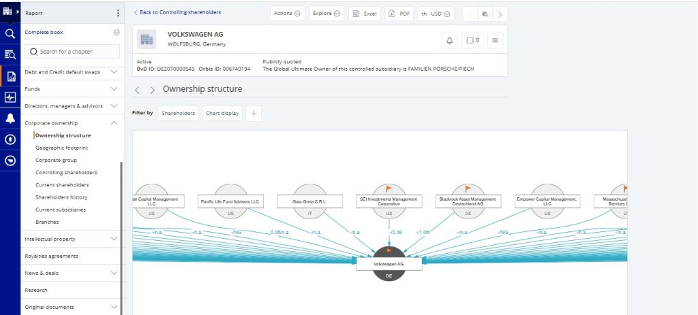
Task: Open Branches chapter
Action: pyautogui.click(x=47, y=222)
